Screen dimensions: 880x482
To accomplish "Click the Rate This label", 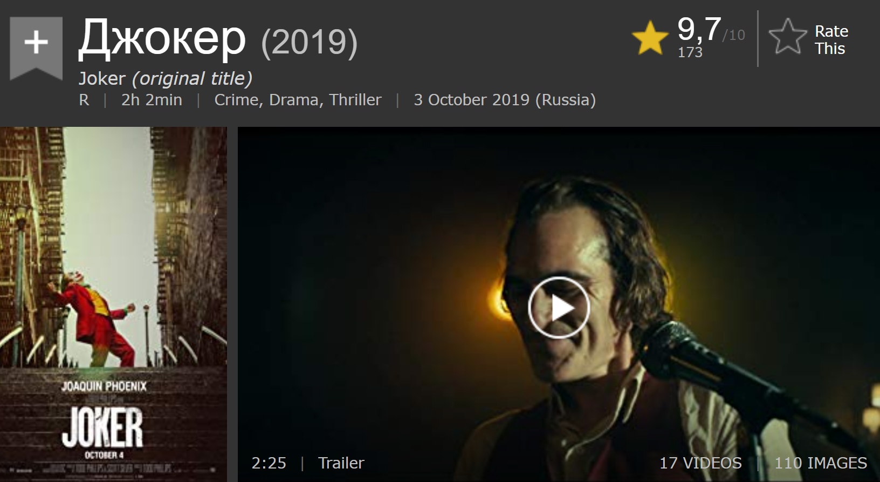I will coord(831,40).
